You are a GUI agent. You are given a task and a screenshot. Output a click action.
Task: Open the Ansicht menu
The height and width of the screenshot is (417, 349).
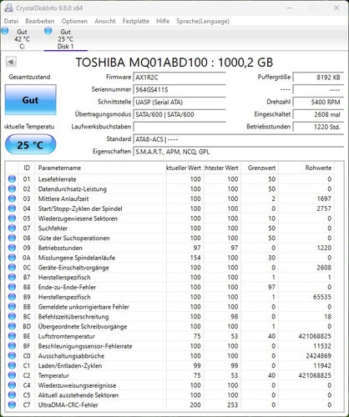point(105,21)
